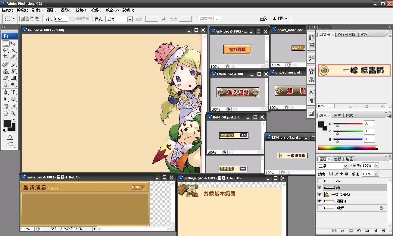Add a layer style via fx icon
This screenshot has width=393, height=236.
coord(343,231)
